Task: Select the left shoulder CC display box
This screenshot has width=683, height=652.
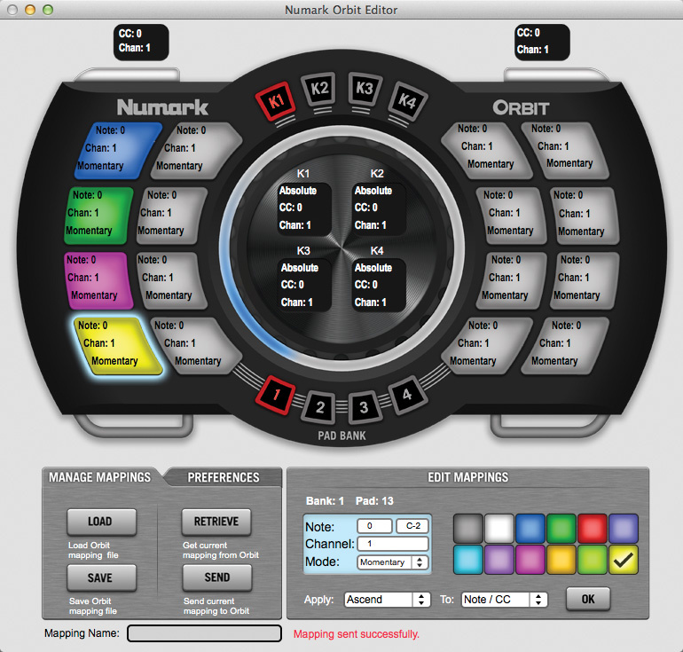Action: 141,43
